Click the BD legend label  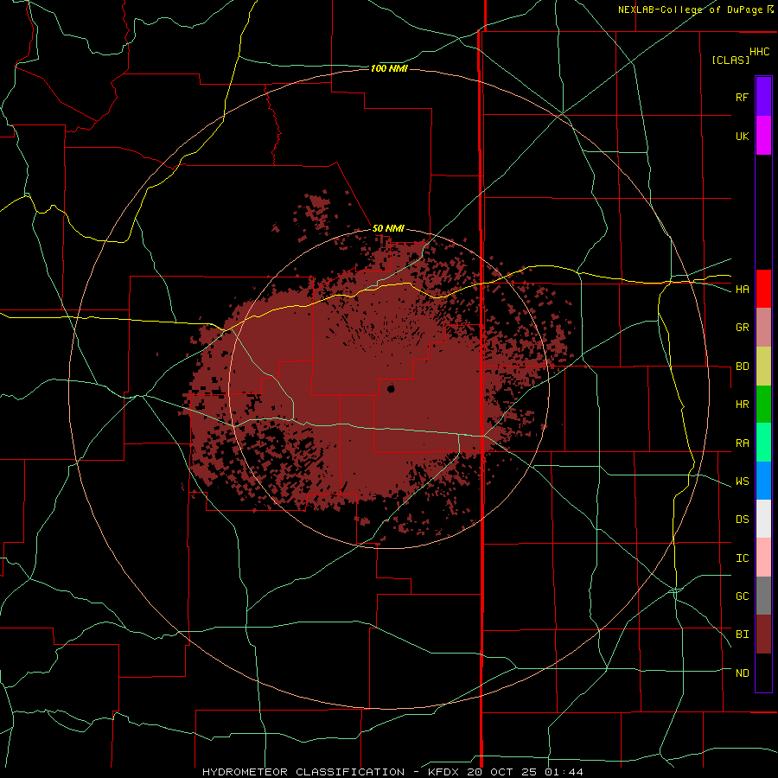coord(742,367)
